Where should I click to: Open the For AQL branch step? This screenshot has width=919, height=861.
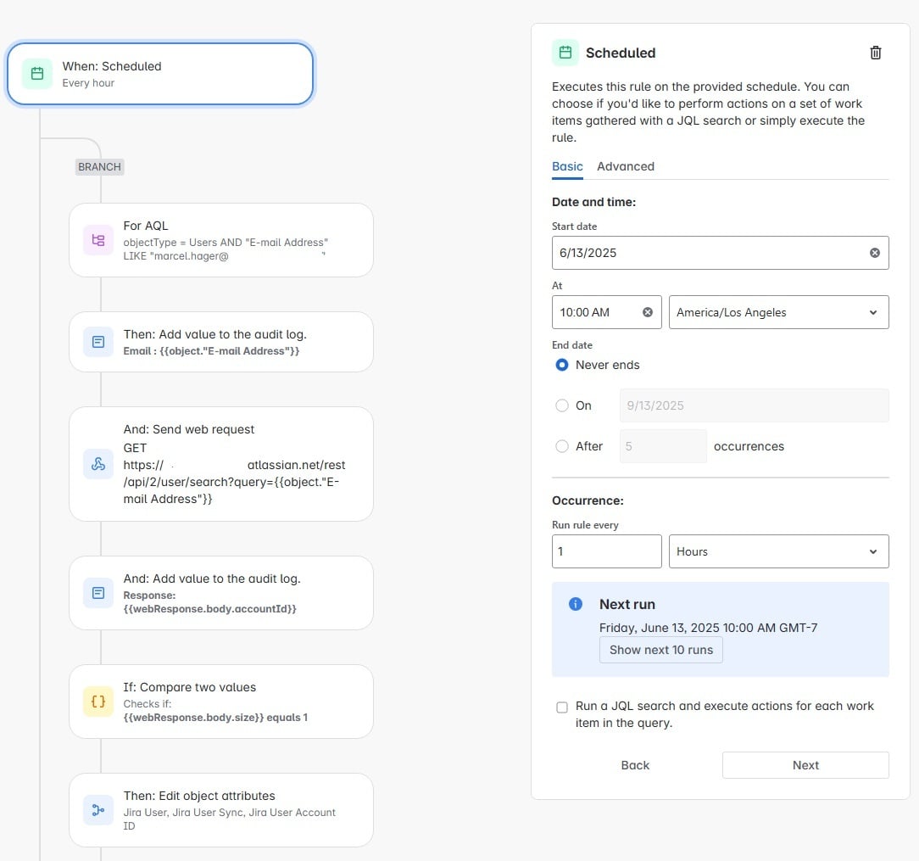tap(221, 240)
